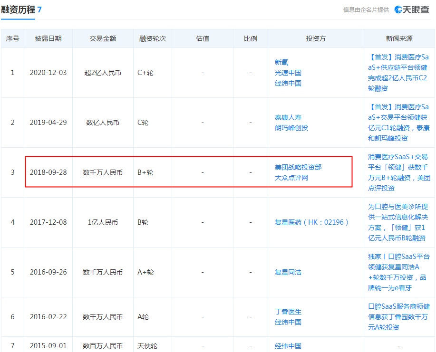Select date cell 2020-12-03
The height and width of the screenshot is (352, 436).
[48, 73]
